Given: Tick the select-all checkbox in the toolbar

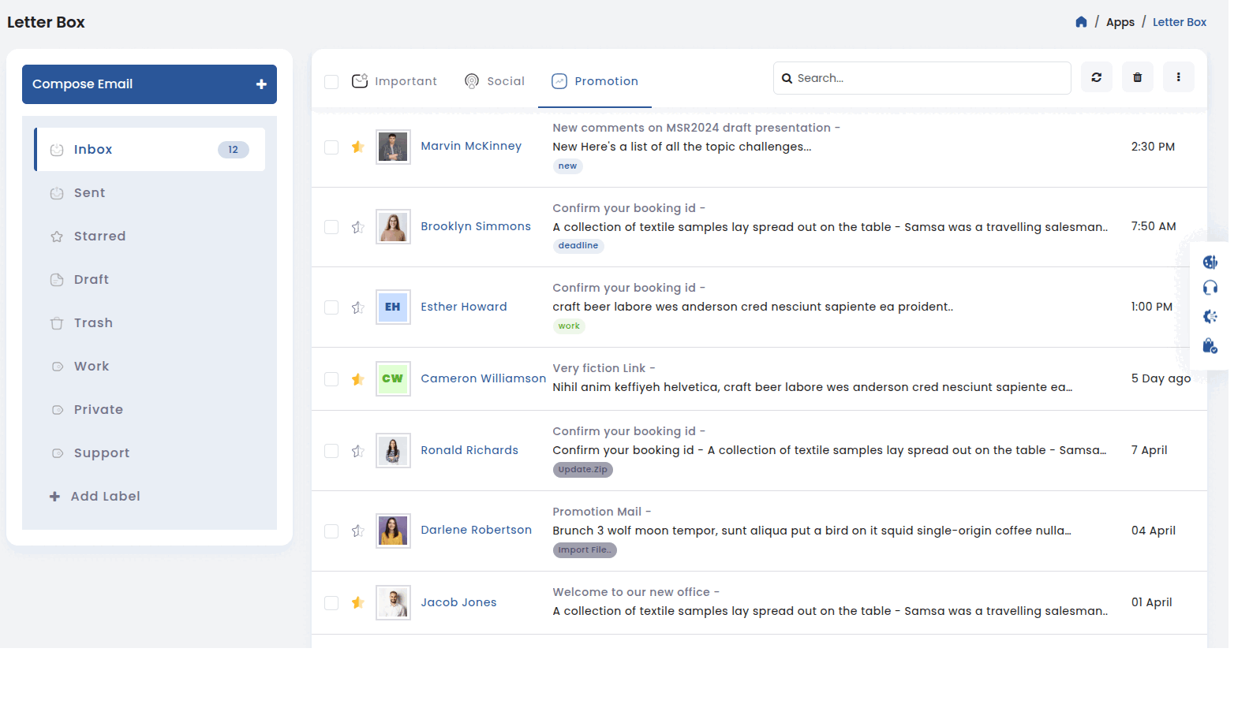Looking at the screenshot, I should [331, 82].
